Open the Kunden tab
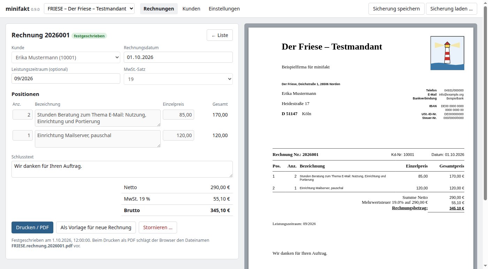The image size is (488, 269). [191, 9]
